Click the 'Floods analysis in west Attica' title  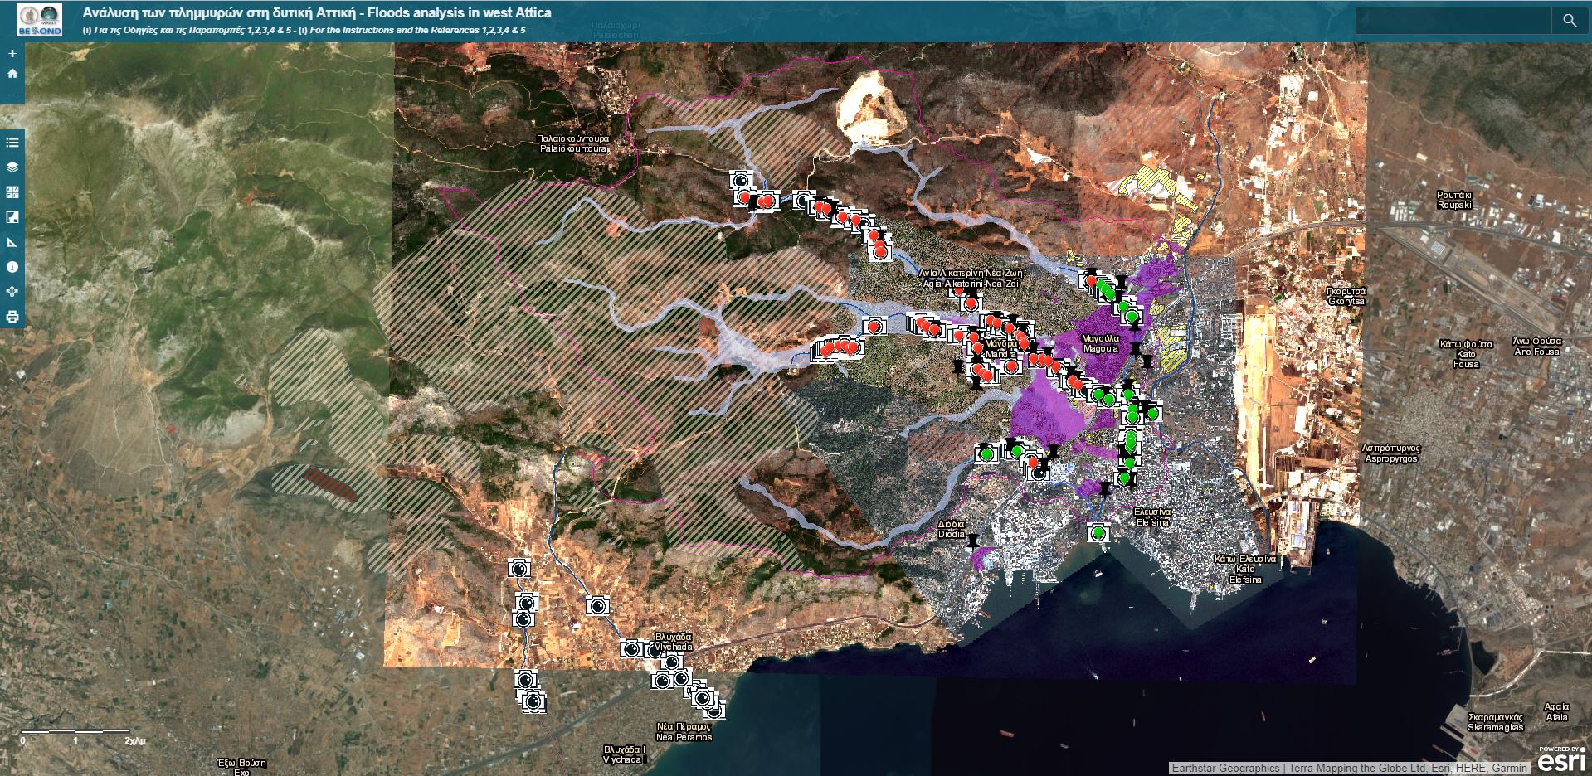pyautogui.click(x=460, y=12)
